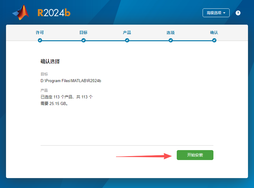The image size is (254, 188).
Task: Click the 确认 step checkmark circle
Action: (x=214, y=40)
